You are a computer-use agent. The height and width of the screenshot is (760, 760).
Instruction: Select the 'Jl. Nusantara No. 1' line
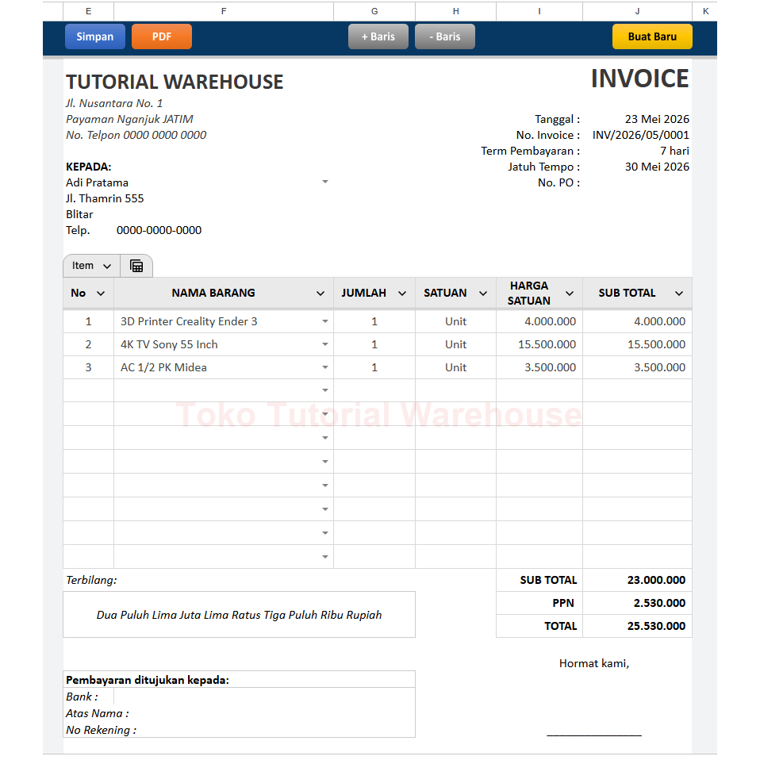coord(114,103)
